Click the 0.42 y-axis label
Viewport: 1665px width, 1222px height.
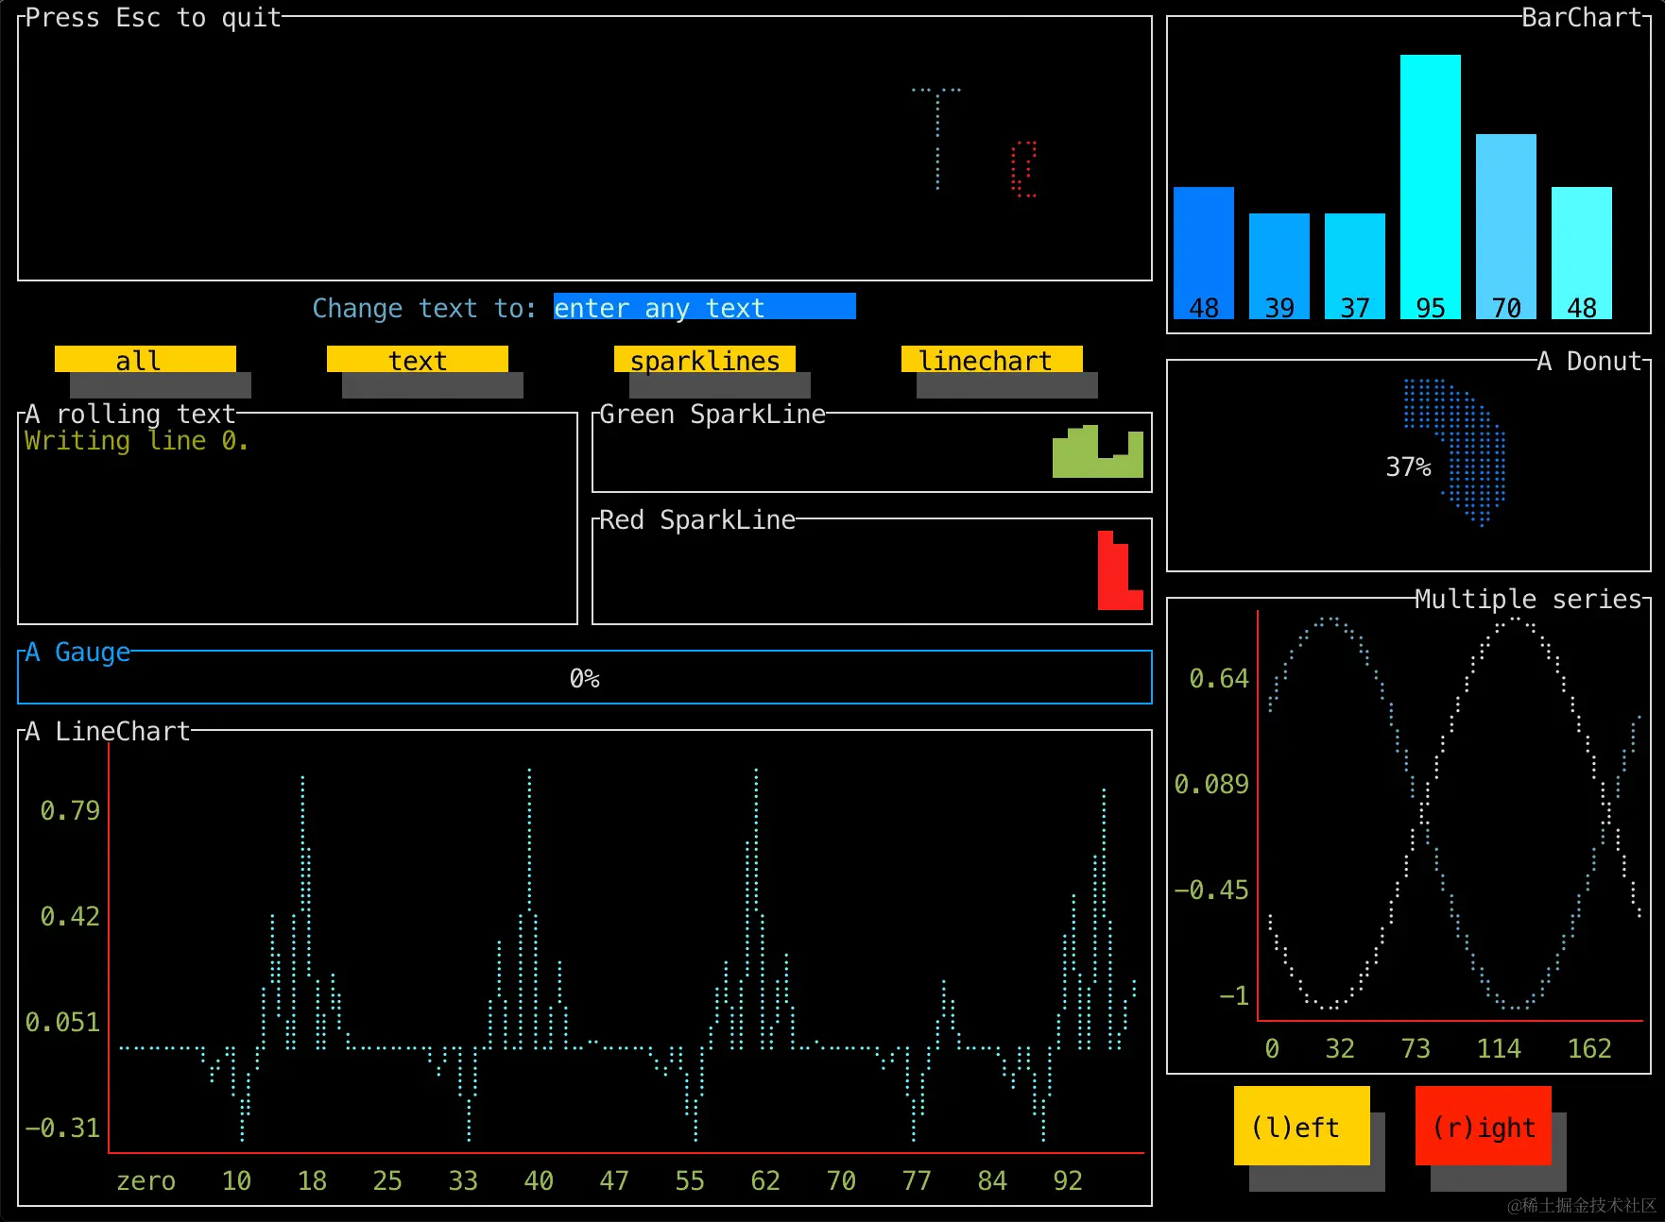(70, 916)
